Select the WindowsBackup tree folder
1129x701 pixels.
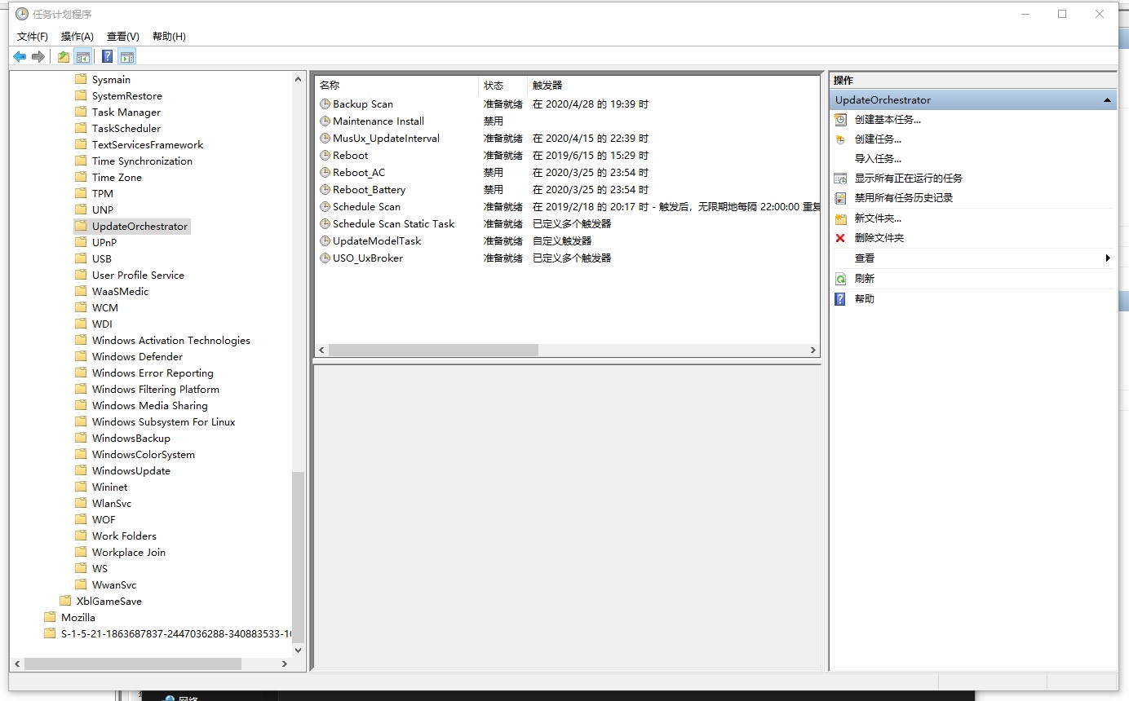pos(131,438)
